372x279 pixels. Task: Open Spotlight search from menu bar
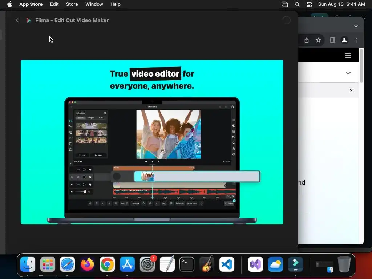tap(297, 4)
